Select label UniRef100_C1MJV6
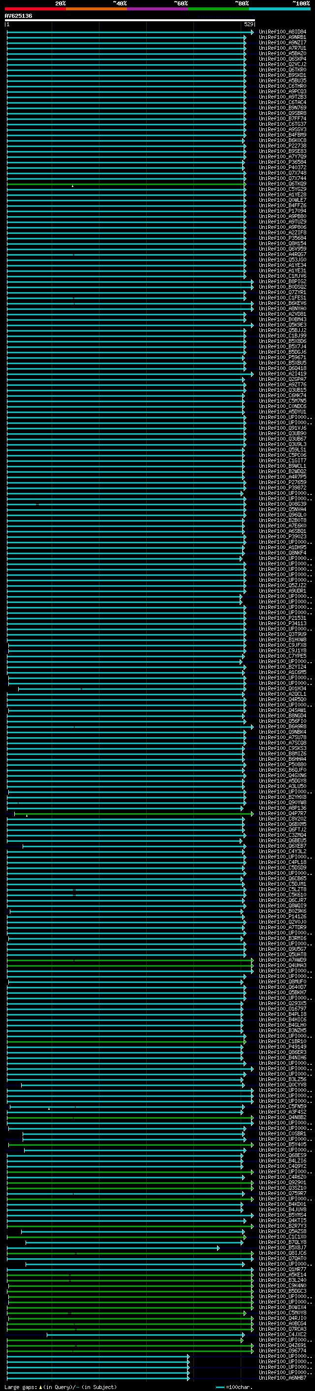This screenshot has height=1391, width=315. point(282,276)
